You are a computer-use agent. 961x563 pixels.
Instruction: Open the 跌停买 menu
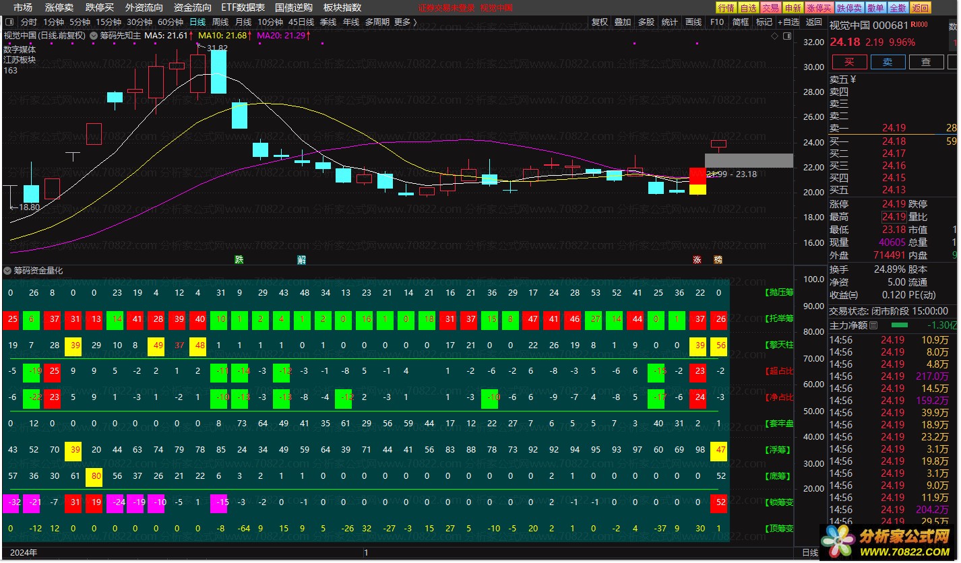click(100, 7)
